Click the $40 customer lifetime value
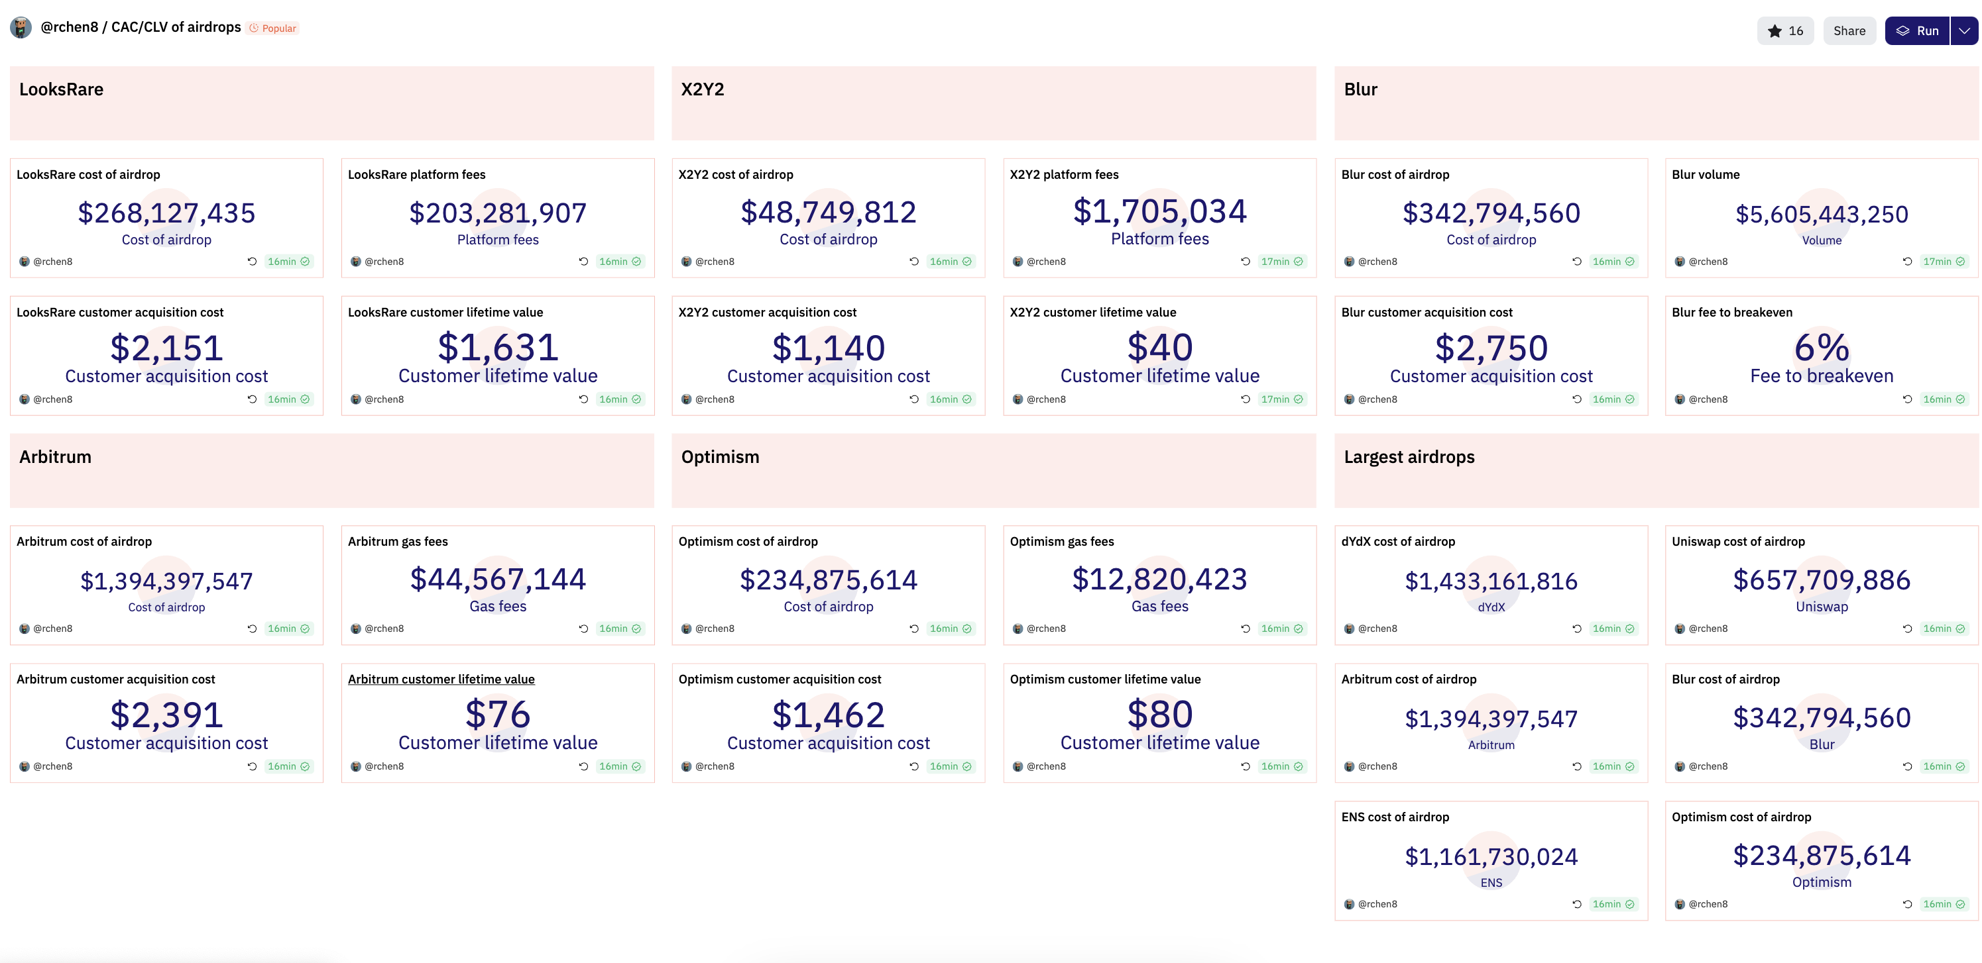The image size is (1982, 963). (x=1160, y=348)
